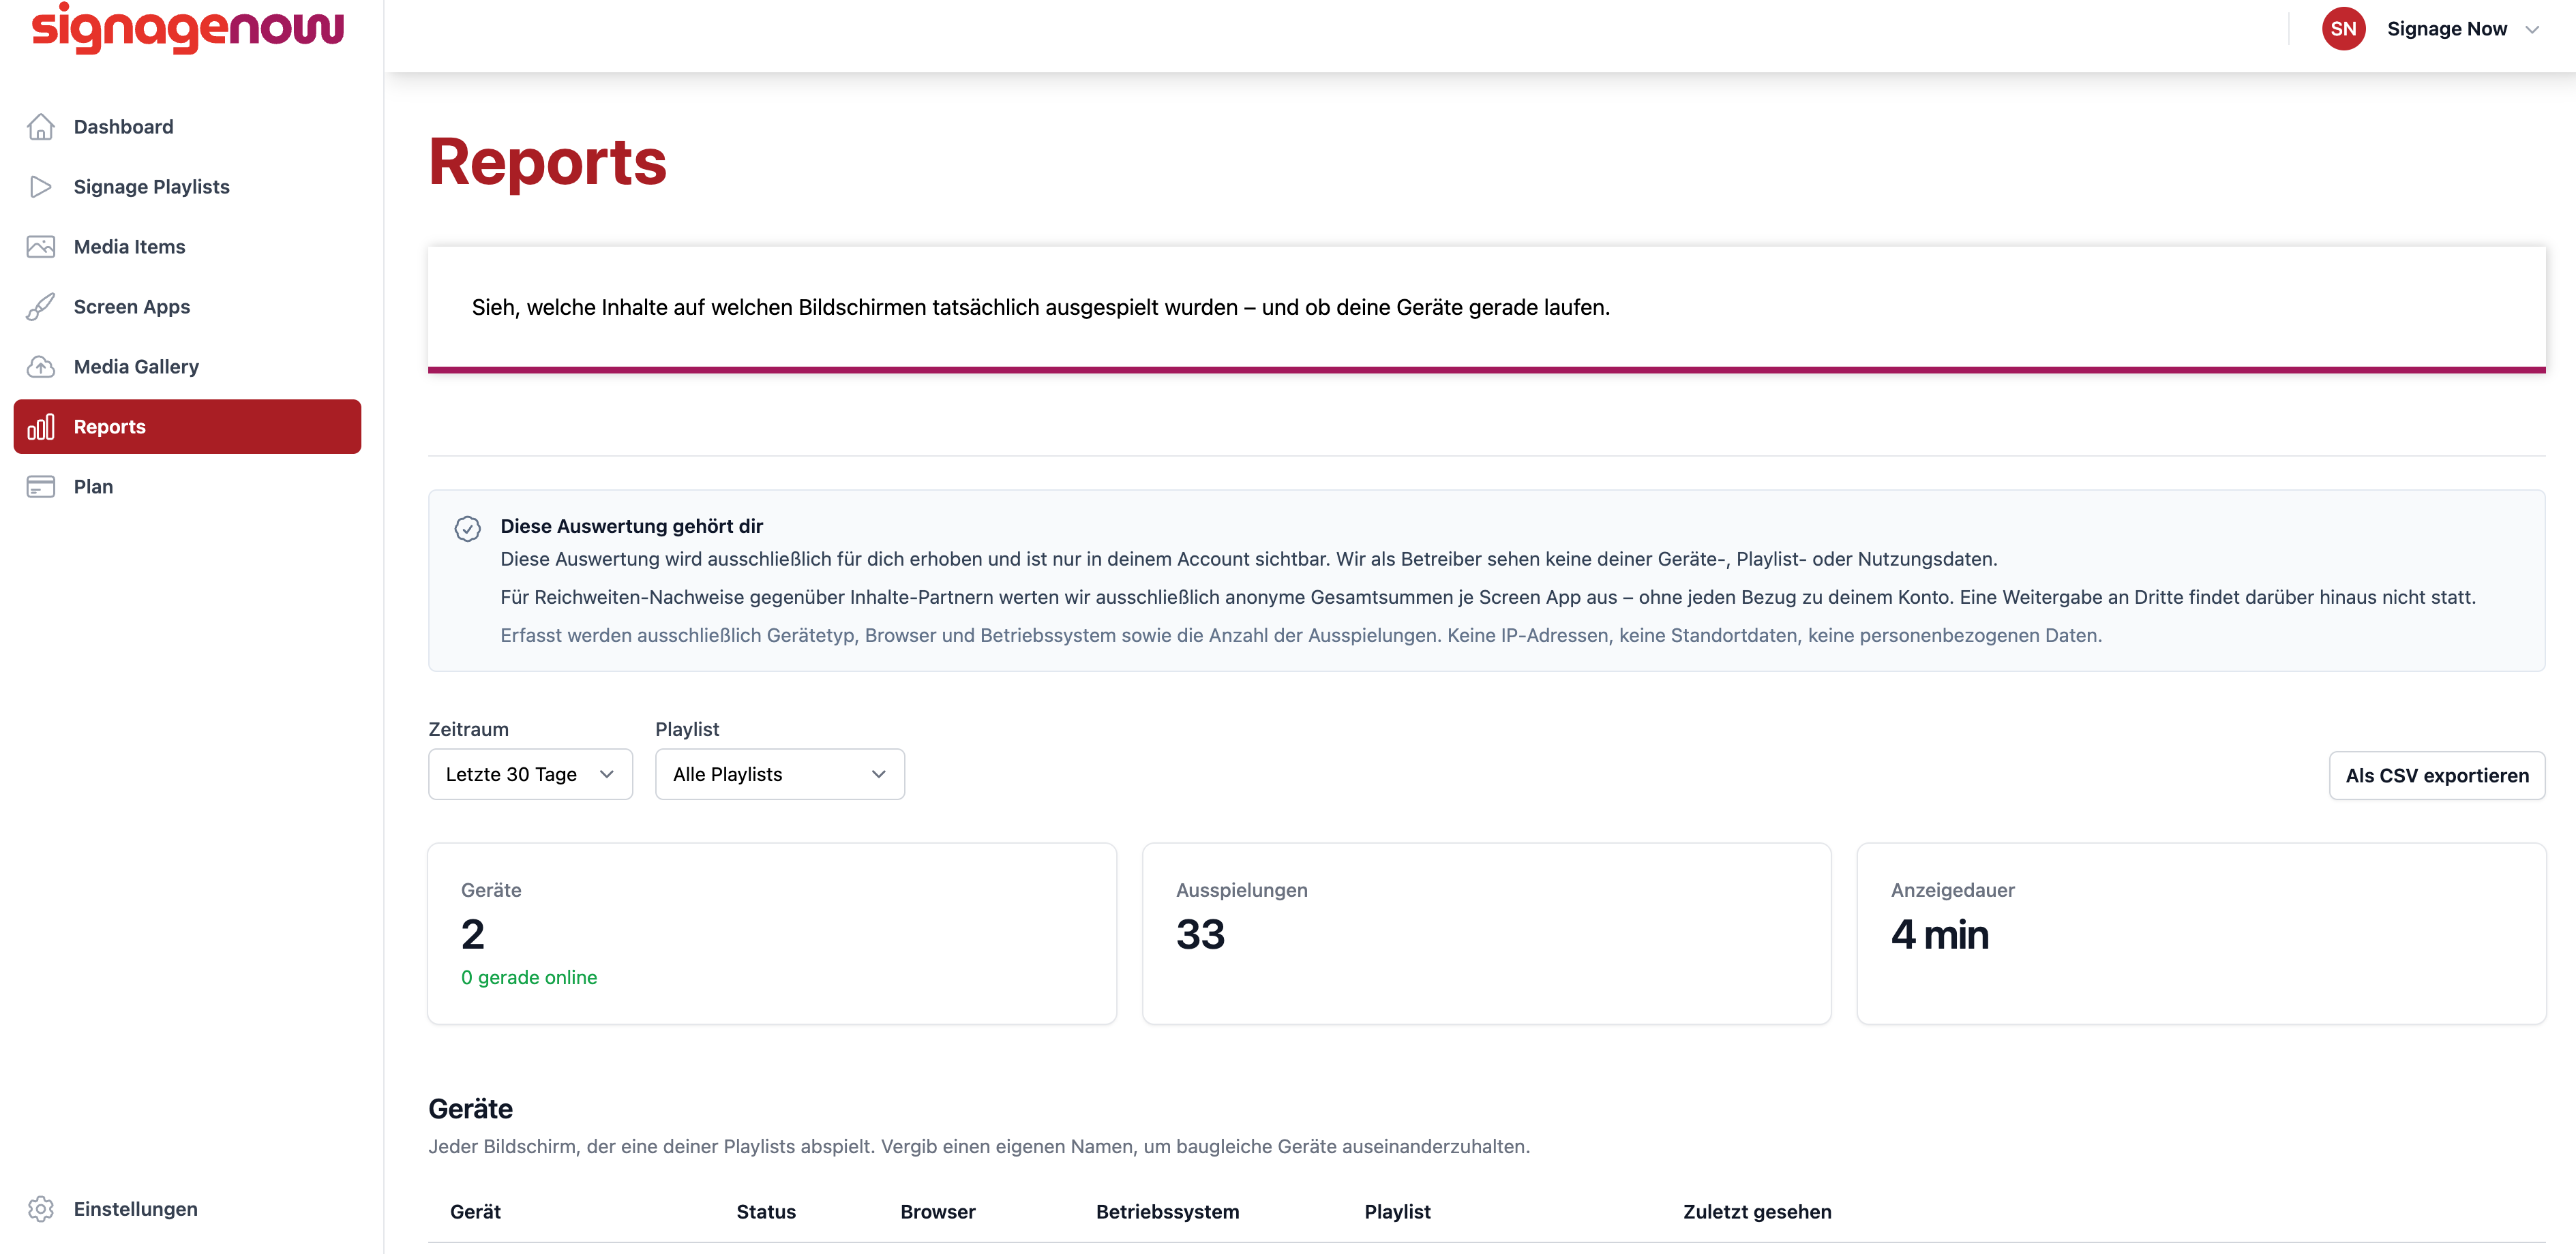2576x1254 pixels.
Task: Click the Media Items picture icon
Action: click(x=40, y=247)
